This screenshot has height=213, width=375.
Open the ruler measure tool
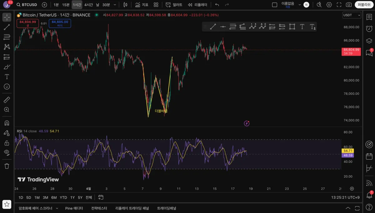7,100
